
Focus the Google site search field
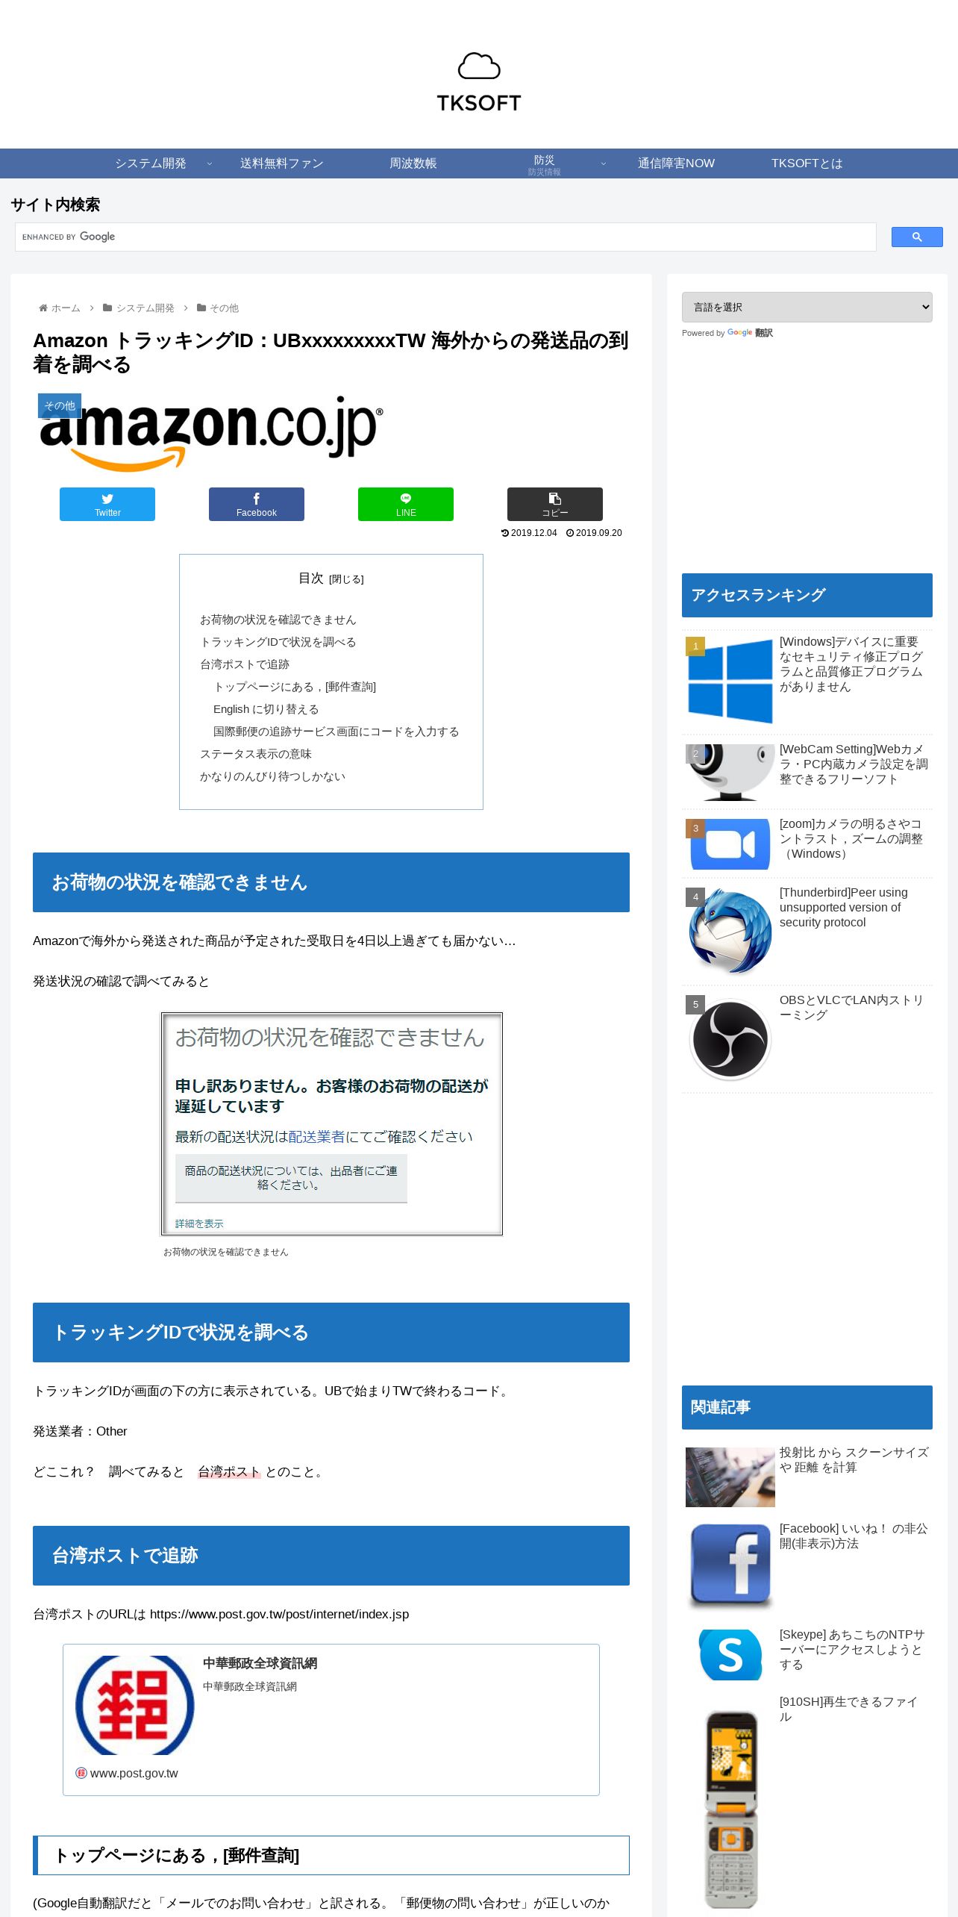tap(445, 237)
